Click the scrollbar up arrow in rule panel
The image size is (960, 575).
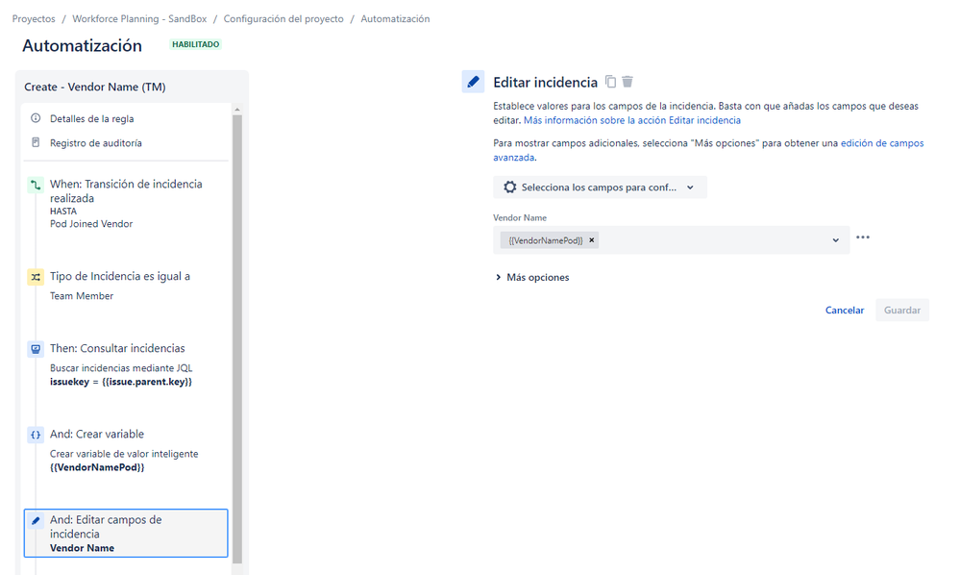point(237,109)
